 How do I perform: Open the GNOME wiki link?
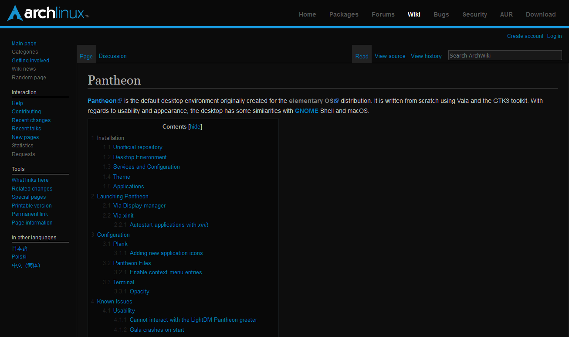306,110
